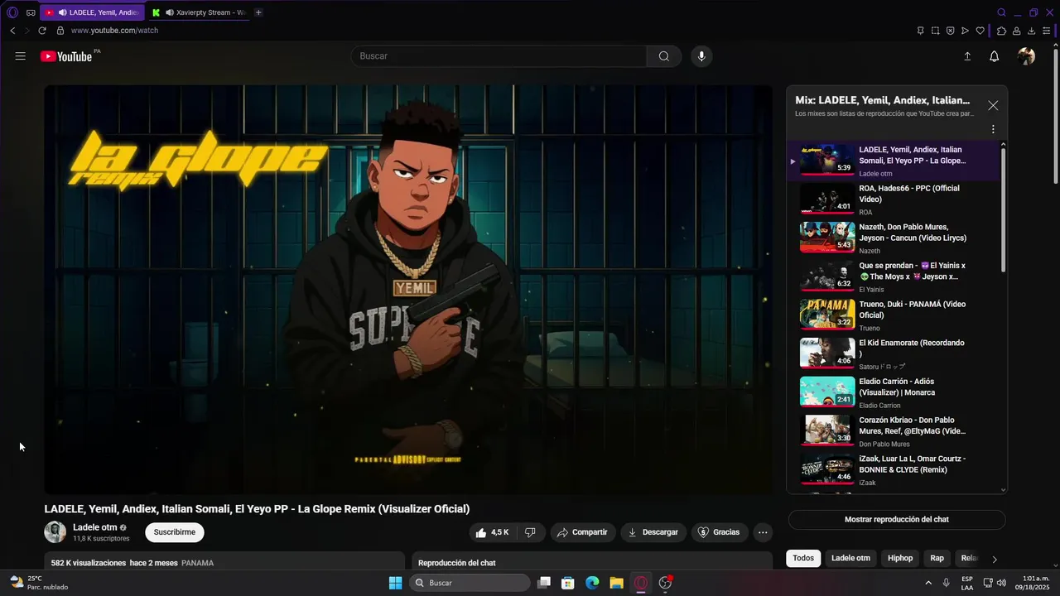Activate voice search microphone

point(701,56)
